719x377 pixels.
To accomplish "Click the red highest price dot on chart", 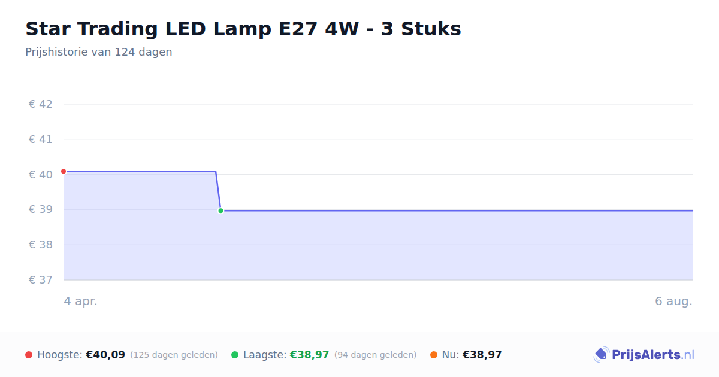I will point(64,171).
